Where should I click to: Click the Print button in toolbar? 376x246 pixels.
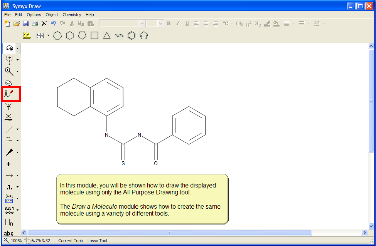click(x=35, y=23)
